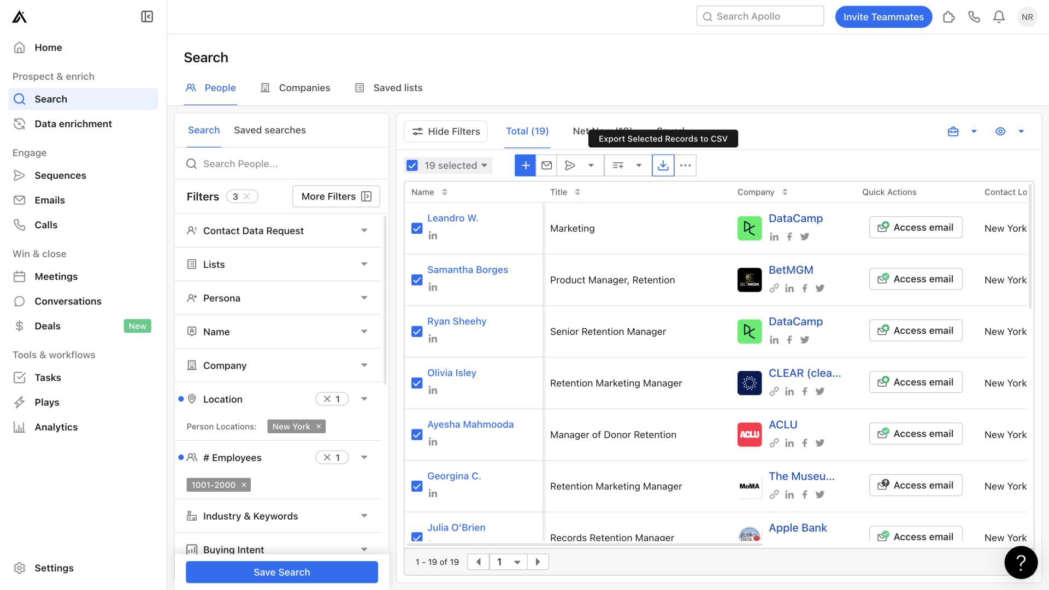
Task: Open the phone dialer icon in header
Action: click(974, 17)
